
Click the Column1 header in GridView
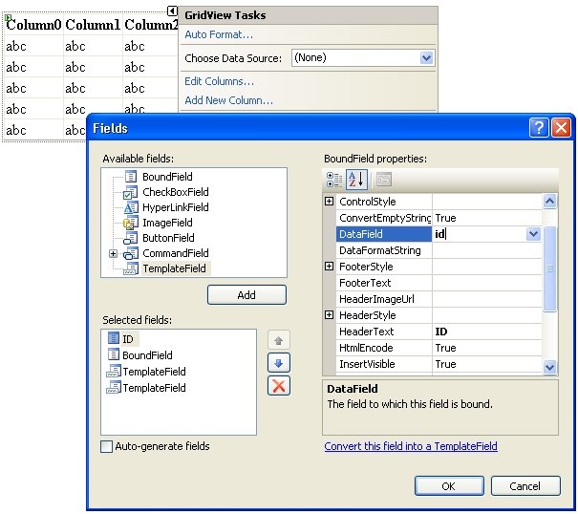(93, 25)
